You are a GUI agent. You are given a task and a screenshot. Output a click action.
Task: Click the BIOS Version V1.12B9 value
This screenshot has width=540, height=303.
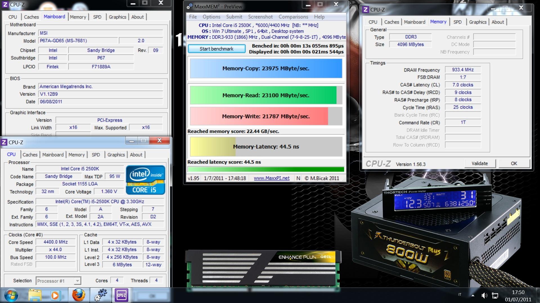(101, 94)
